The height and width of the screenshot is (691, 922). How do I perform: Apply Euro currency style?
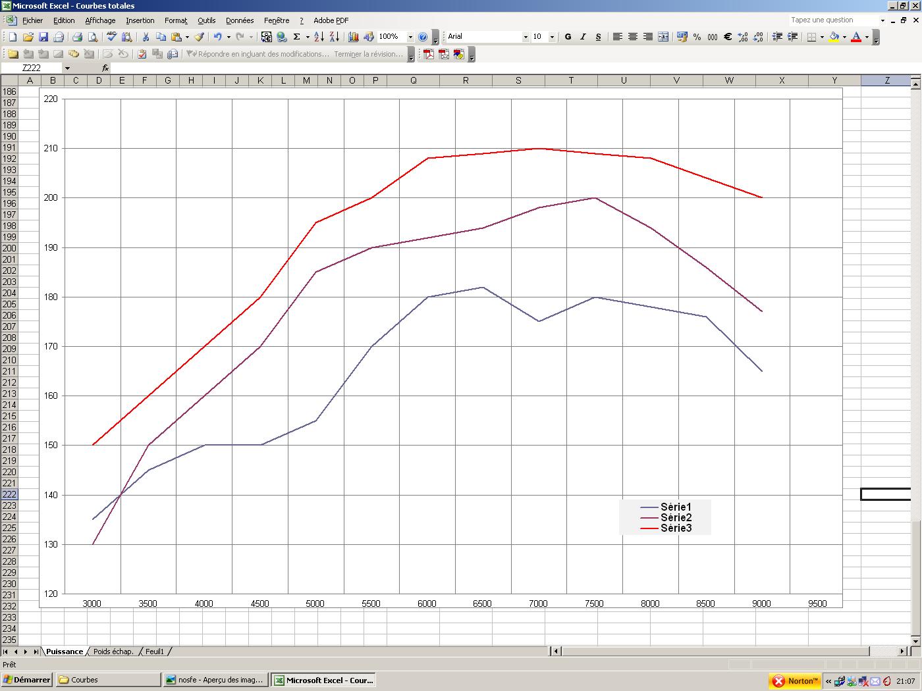[x=728, y=37]
